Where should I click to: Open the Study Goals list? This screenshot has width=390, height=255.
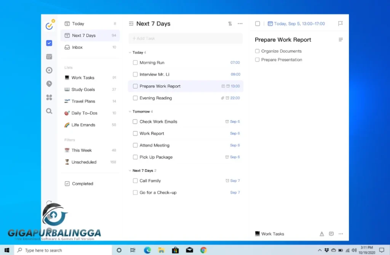click(83, 90)
